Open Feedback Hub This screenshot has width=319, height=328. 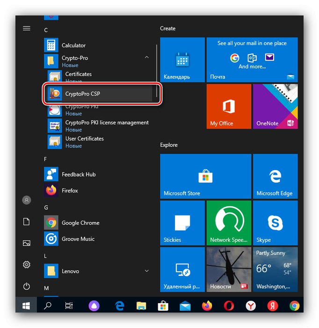click(x=98, y=174)
